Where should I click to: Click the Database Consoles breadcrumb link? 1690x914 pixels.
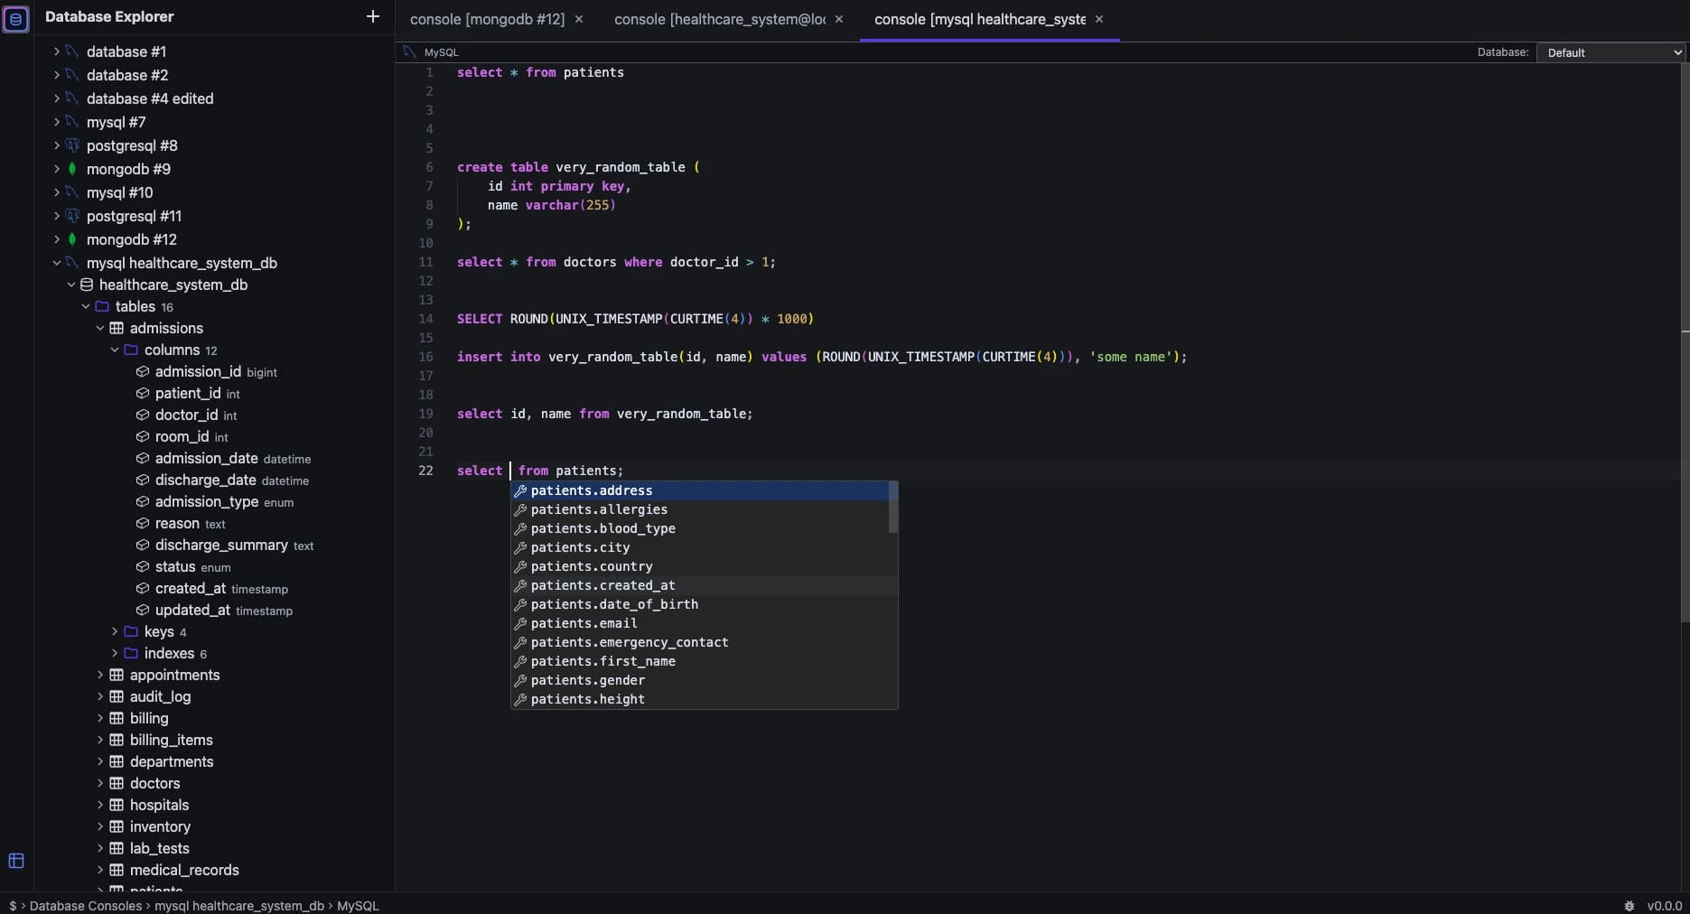click(x=86, y=906)
